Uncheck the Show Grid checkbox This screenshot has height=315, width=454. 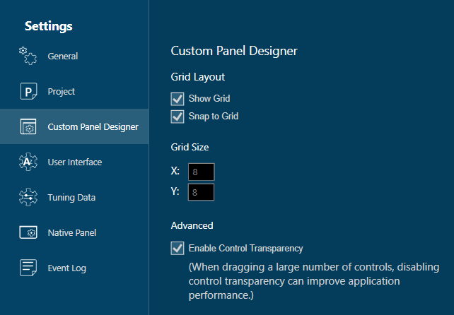coord(177,99)
